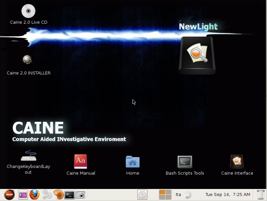This screenshot has width=267, height=201.
Task: Select the 'Caine Manual' label
Action: tap(81, 173)
